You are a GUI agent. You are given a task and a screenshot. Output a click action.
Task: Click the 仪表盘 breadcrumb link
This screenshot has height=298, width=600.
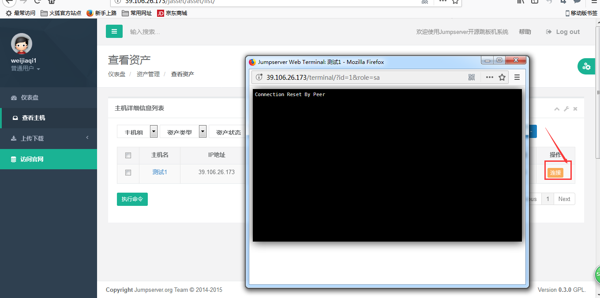116,74
